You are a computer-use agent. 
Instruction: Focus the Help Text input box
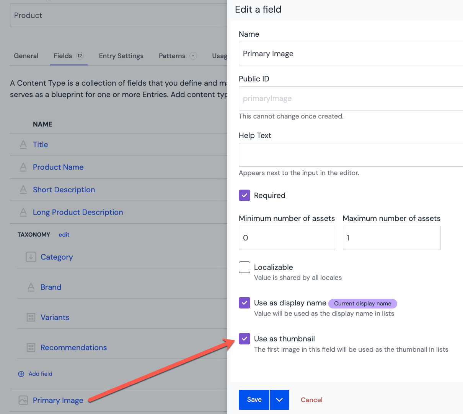click(350, 155)
